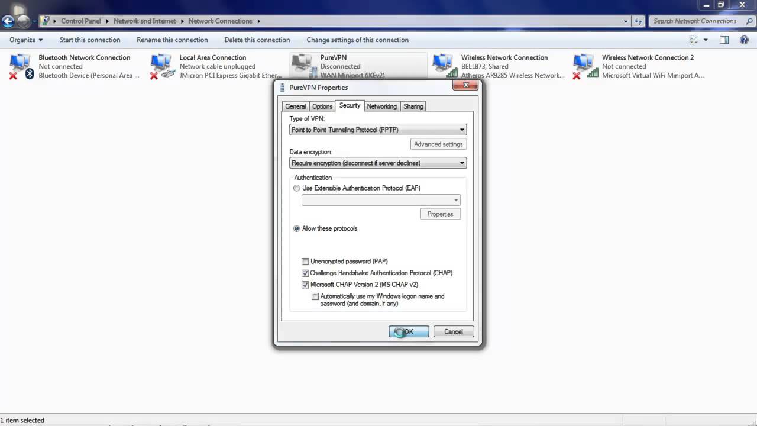
Task: Switch to the General tab
Action: click(x=295, y=106)
